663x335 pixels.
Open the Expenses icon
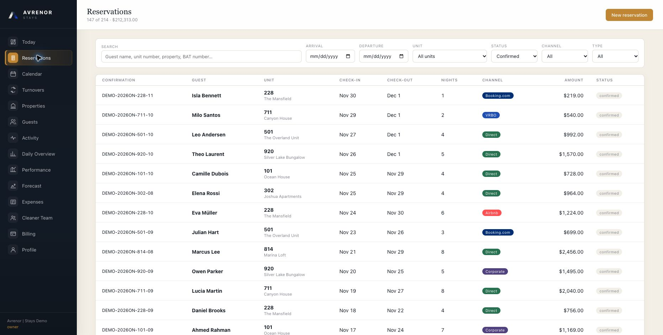[x=13, y=202]
